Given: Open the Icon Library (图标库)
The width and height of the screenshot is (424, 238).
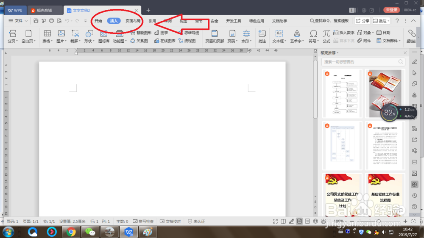Looking at the screenshot, I should [x=104, y=36].
